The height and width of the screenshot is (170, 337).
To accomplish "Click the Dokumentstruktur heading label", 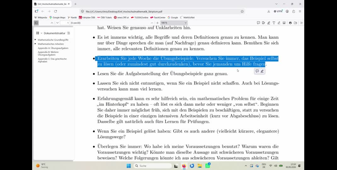I will 54,33.
